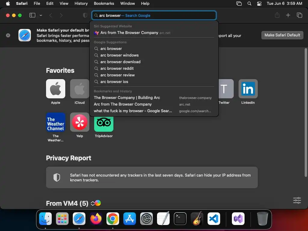The height and width of the screenshot is (231, 308).
Task: Click the Share button in toolbar
Action: click(277, 15)
